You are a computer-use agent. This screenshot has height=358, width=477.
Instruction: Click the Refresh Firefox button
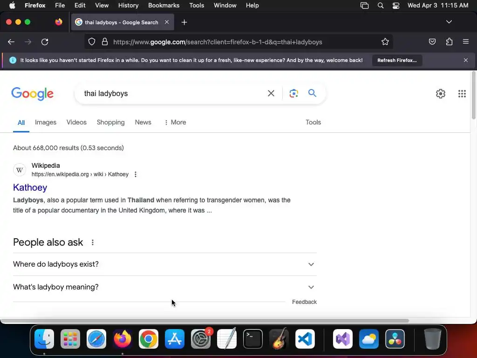pos(397,60)
